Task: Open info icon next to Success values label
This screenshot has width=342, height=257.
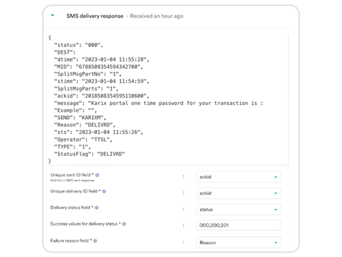Action: [124, 224]
